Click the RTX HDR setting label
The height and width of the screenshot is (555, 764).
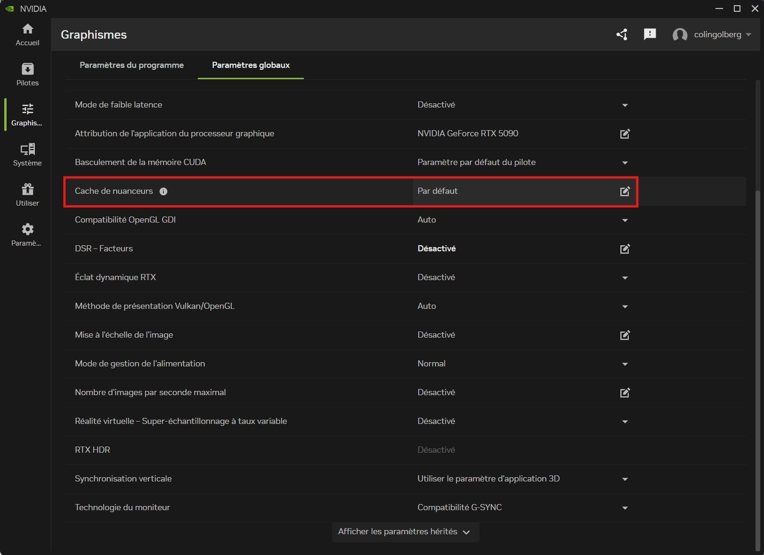(x=92, y=450)
